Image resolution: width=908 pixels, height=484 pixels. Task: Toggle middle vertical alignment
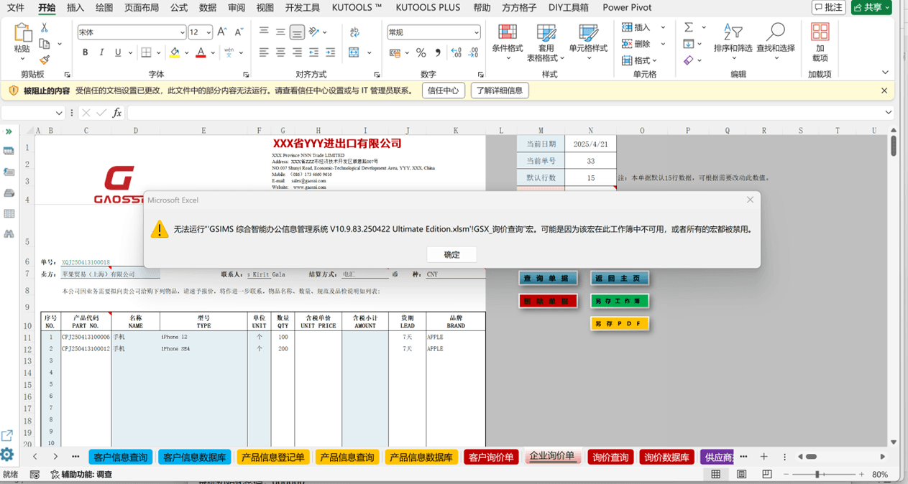280,32
